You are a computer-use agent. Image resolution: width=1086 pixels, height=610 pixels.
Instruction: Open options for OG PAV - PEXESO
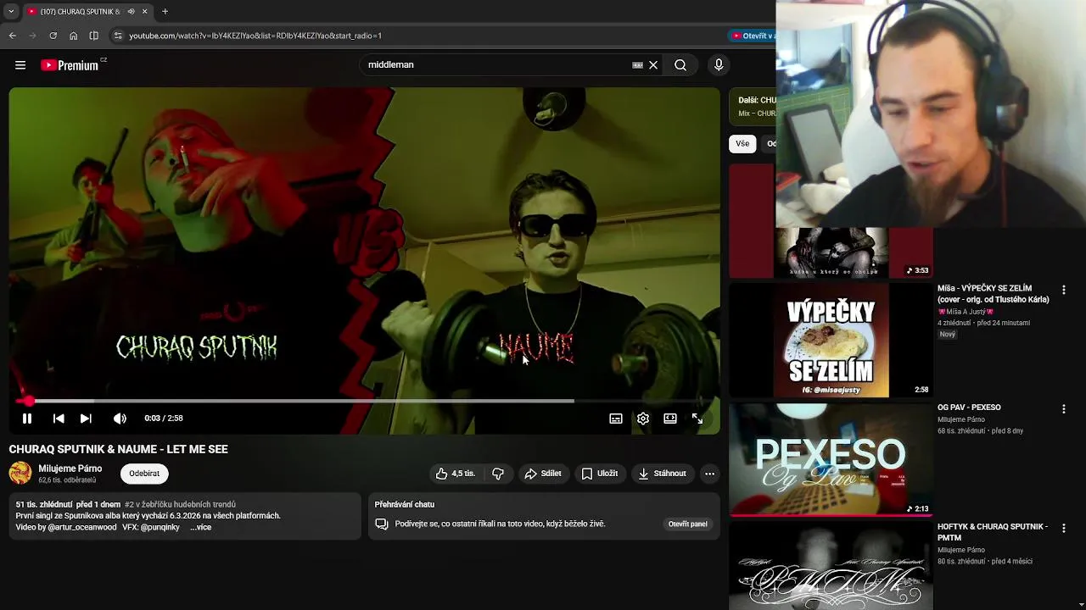click(1063, 409)
